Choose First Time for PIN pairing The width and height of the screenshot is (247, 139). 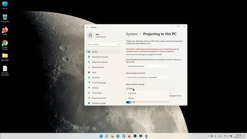148,93
